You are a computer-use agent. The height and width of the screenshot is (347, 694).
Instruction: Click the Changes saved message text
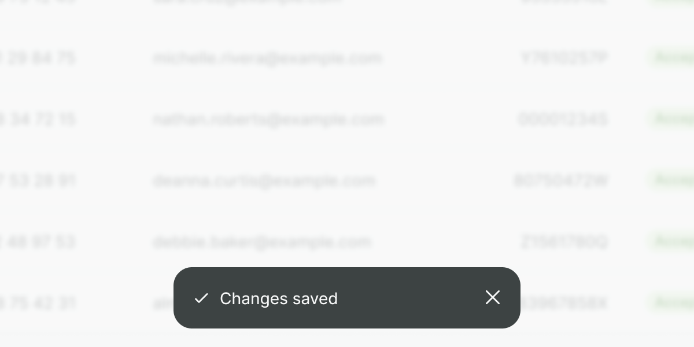click(x=279, y=298)
